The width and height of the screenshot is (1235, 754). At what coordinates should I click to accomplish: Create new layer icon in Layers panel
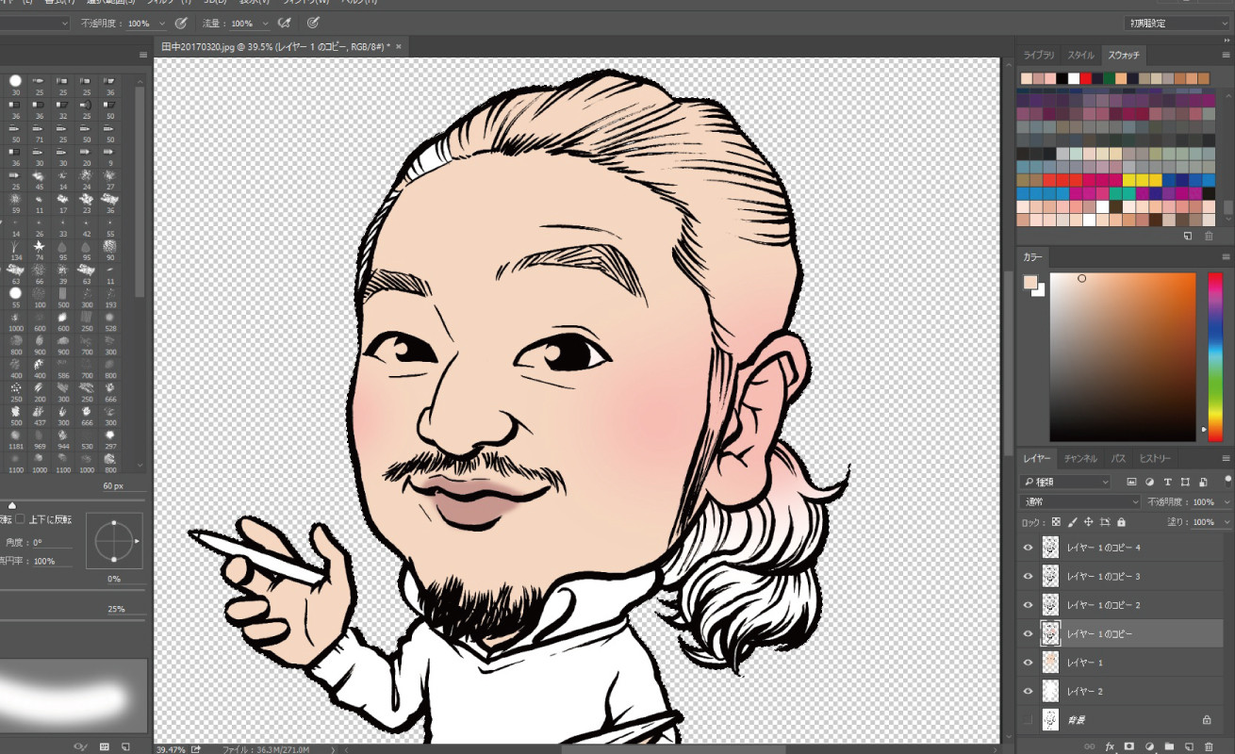tap(1189, 746)
